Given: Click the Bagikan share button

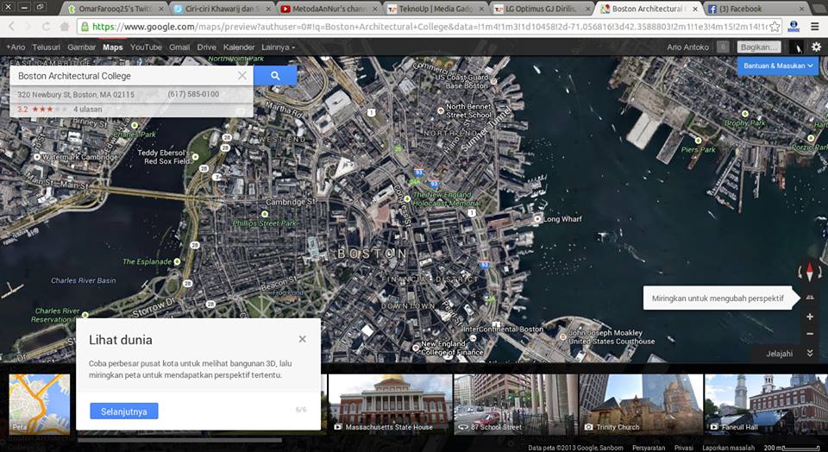Looking at the screenshot, I should [x=759, y=47].
